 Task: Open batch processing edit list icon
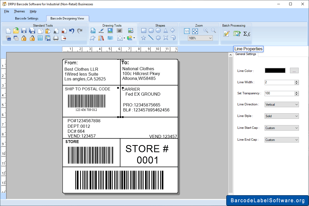click(227, 34)
